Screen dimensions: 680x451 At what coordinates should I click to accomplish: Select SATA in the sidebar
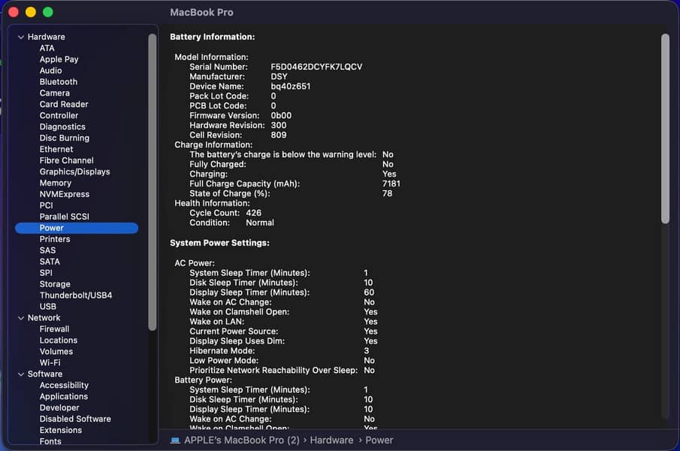50,262
